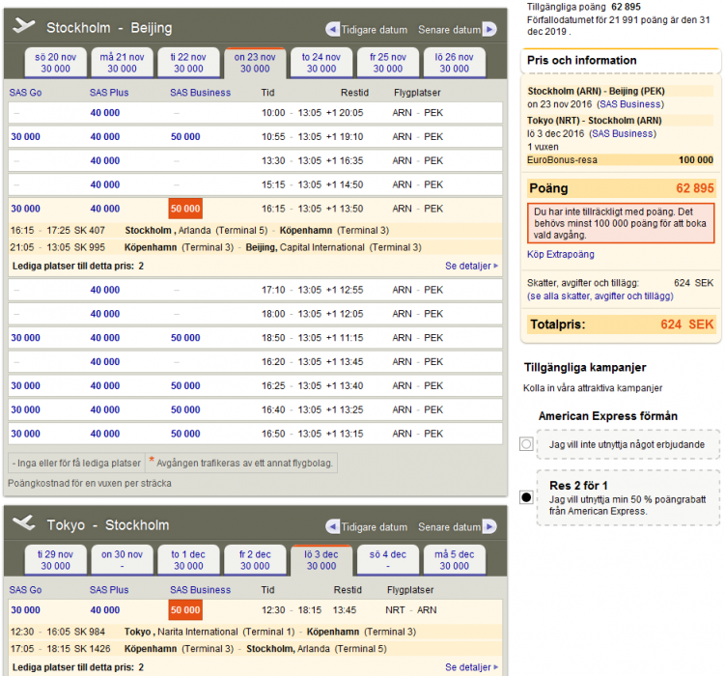Click the airplane icon in Tokyo - Stockholm header

pyautogui.click(x=24, y=525)
